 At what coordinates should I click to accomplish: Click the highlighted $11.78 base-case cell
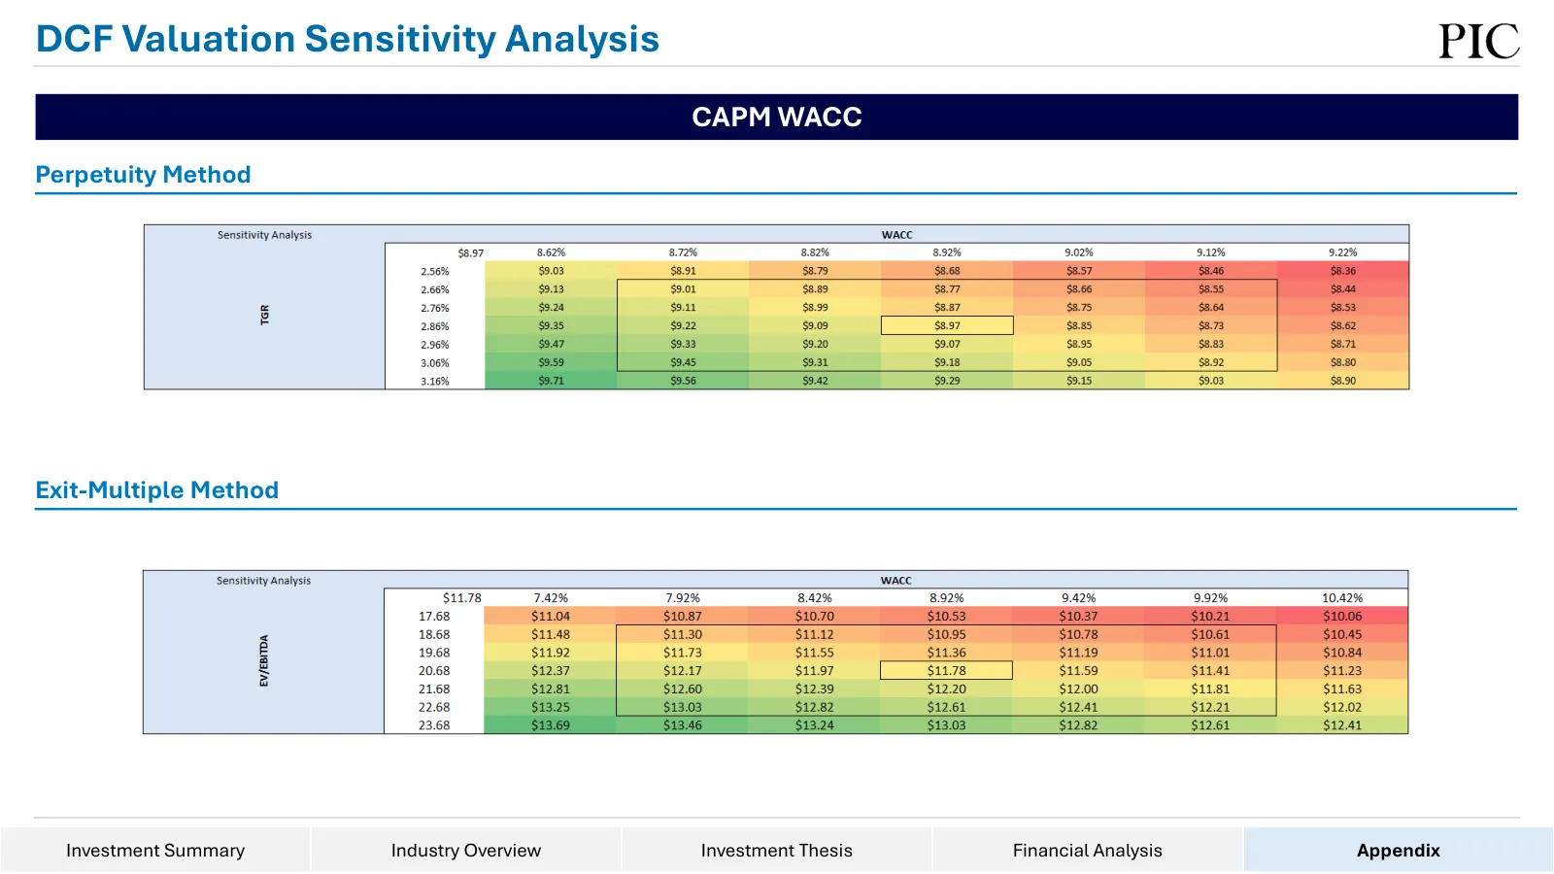pos(946,670)
